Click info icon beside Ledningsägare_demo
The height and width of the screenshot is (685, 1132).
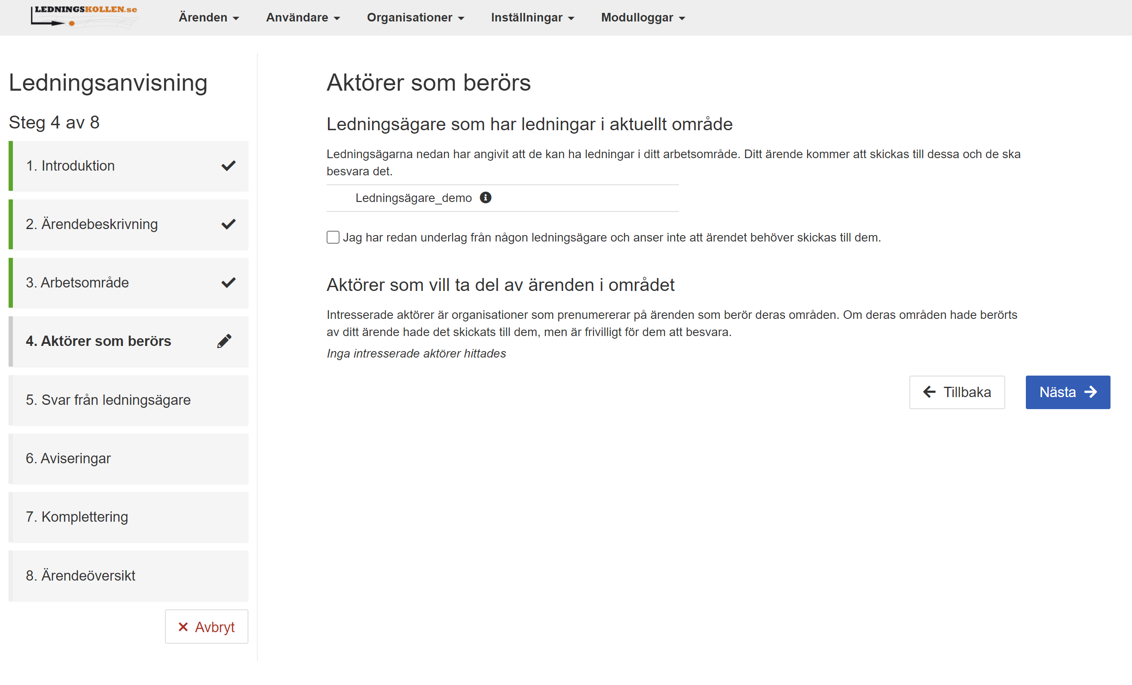pyautogui.click(x=485, y=198)
